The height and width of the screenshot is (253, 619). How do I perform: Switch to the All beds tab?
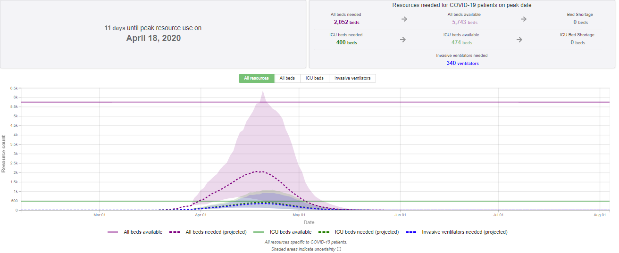pyautogui.click(x=287, y=78)
